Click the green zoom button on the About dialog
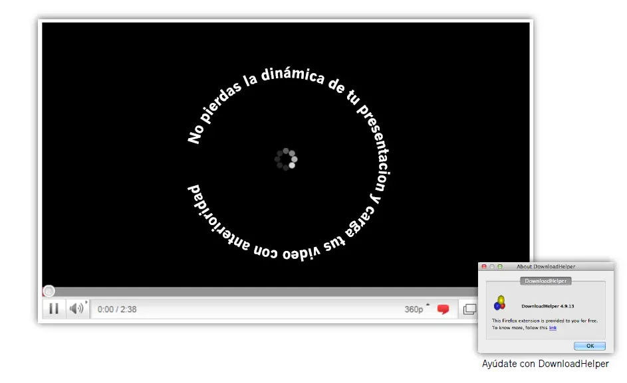The height and width of the screenshot is (383, 627). point(499,267)
